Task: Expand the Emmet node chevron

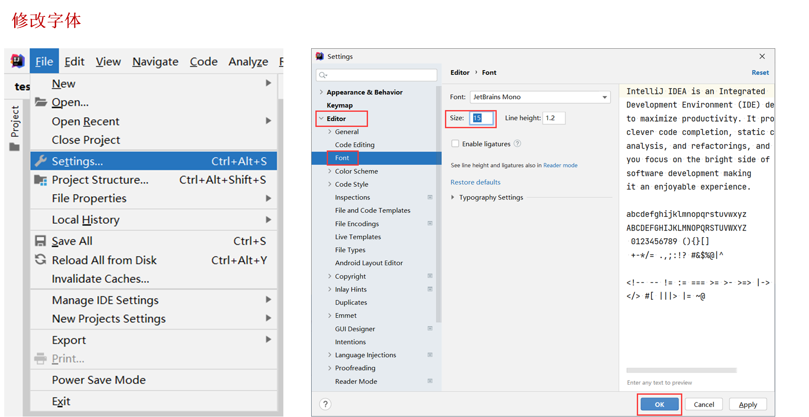Action: [330, 315]
